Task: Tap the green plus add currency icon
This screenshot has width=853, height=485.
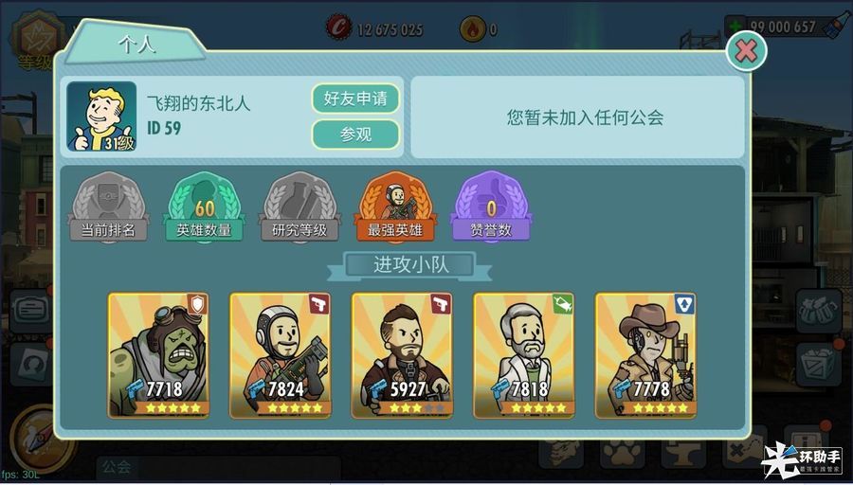Action: click(x=735, y=27)
